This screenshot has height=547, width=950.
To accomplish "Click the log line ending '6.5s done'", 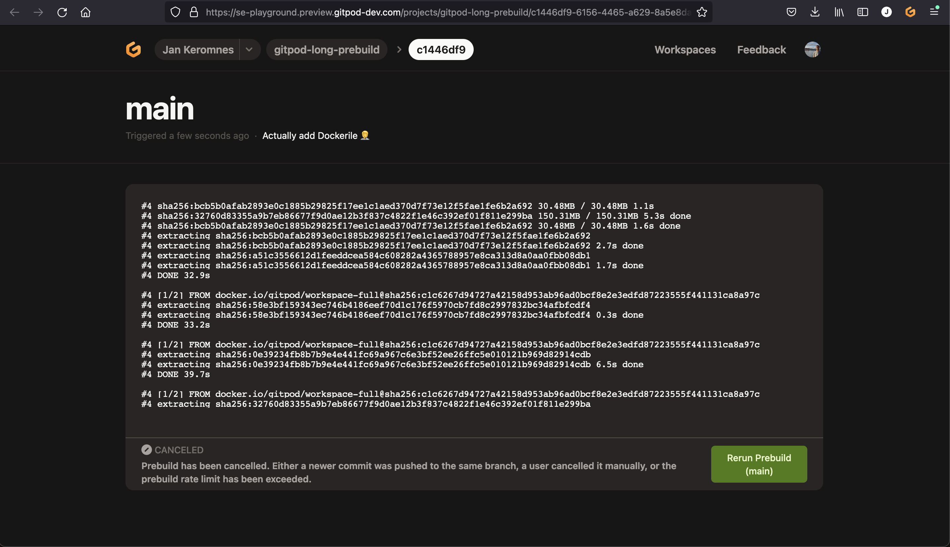I will click(x=392, y=365).
